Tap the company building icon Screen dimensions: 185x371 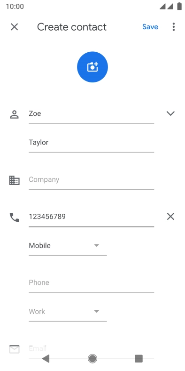tap(15, 180)
